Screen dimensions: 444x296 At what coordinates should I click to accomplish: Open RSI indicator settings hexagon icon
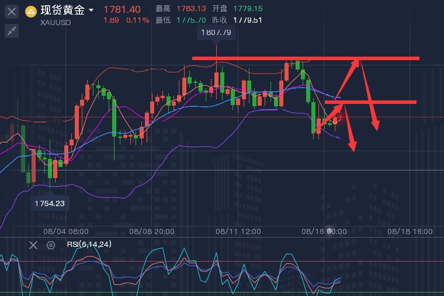[x=51, y=245]
